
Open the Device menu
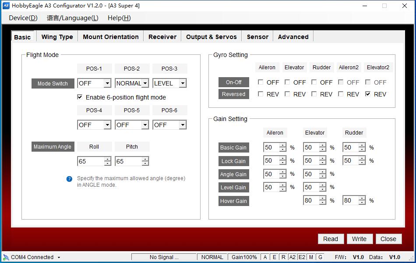point(23,18)
